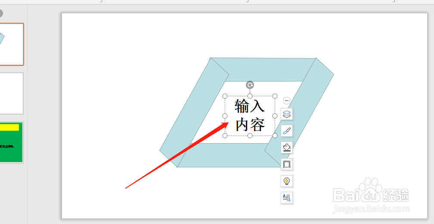Click the top-middle handle of the text box
The width and height of the screenshot is (434, 224).
click(250, 96)
